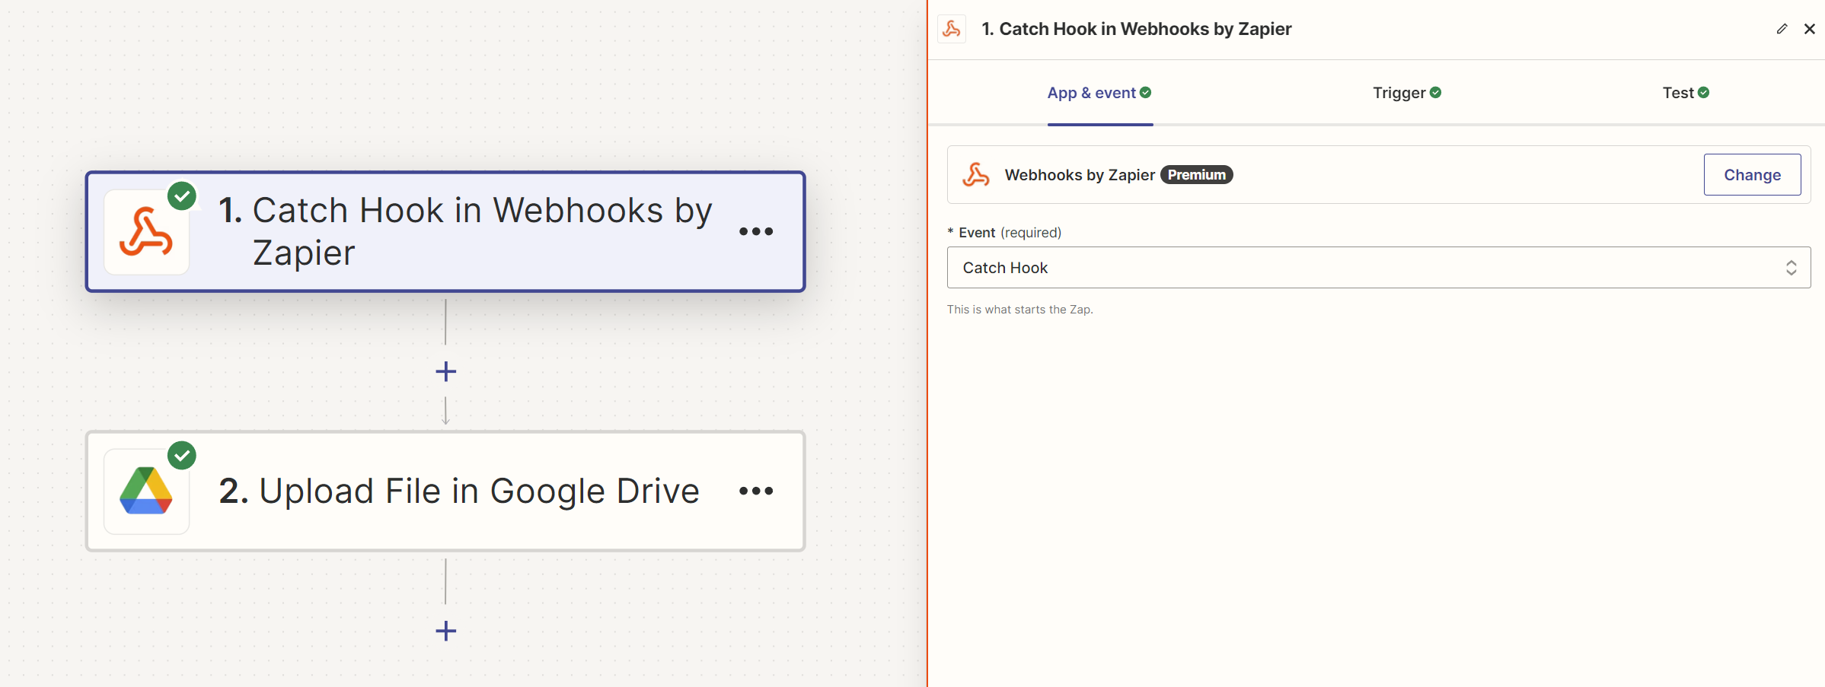Add a step between Catch Hook and Upload File
1825x687 pixels.
click(446, 371)
